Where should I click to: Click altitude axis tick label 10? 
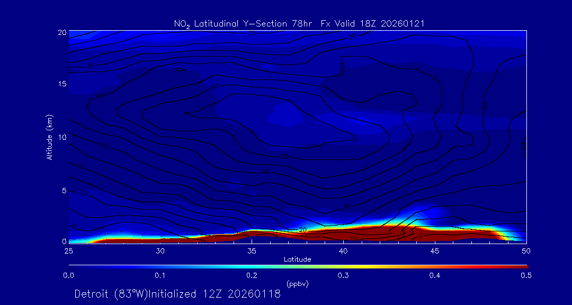point(61,137)
